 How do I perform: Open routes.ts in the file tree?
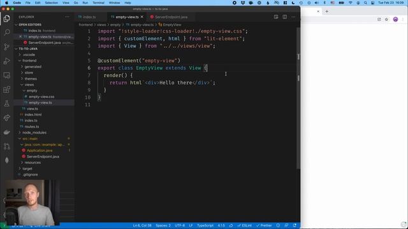(32, 127)
